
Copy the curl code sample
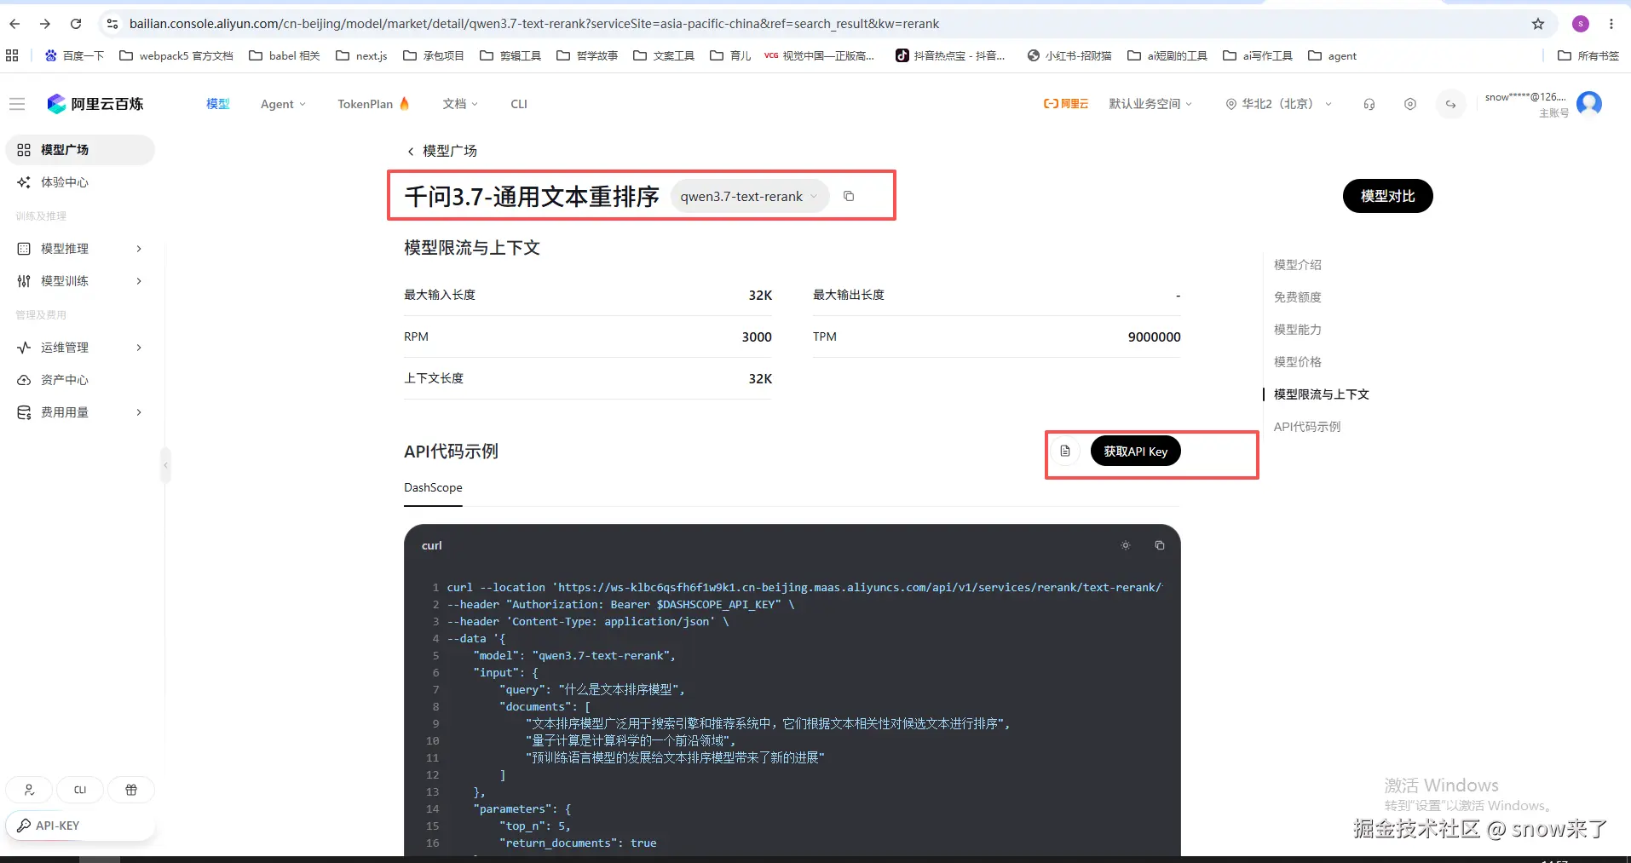pos(1160,545)
